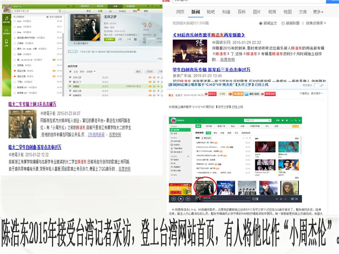Open 百度快照 link under the first news result
The width and height of the screenshot is (339, 254).
[227, 60]
